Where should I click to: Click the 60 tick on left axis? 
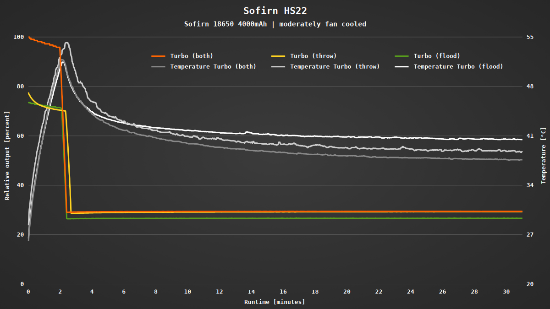coord(21,136)
